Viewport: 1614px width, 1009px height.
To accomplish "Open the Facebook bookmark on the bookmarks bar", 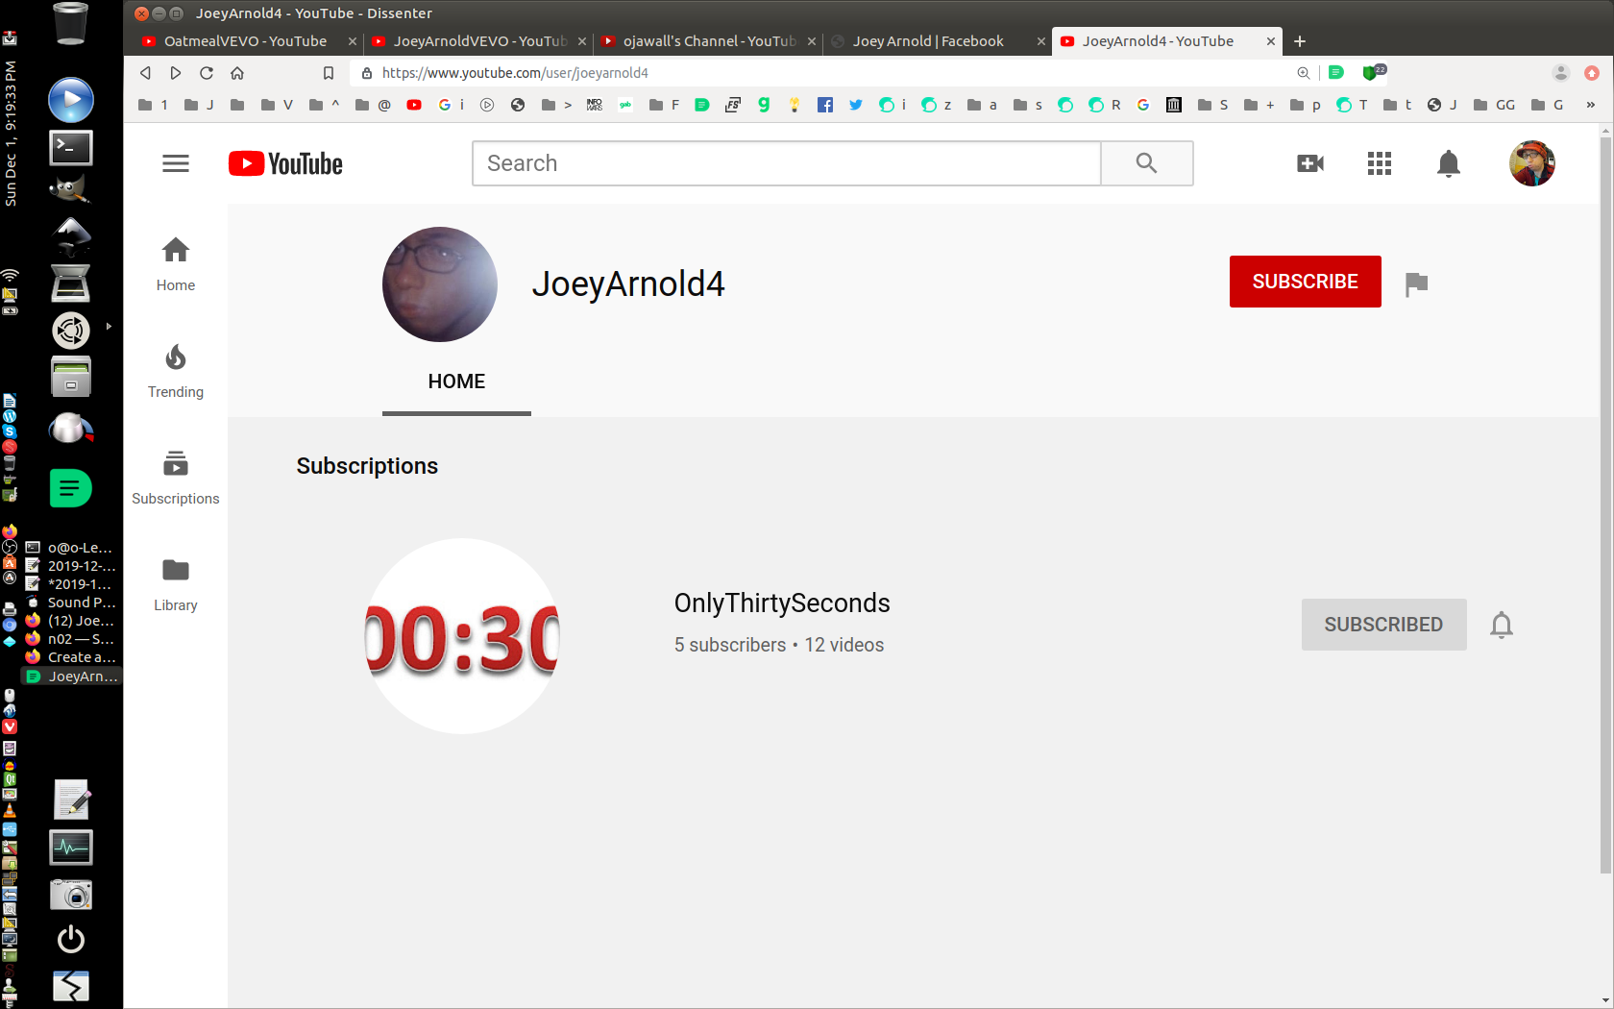I will (825, 105).
